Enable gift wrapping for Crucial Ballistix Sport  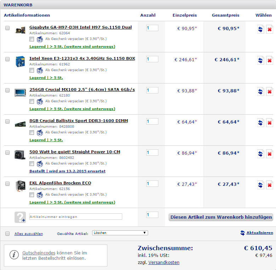32,132
